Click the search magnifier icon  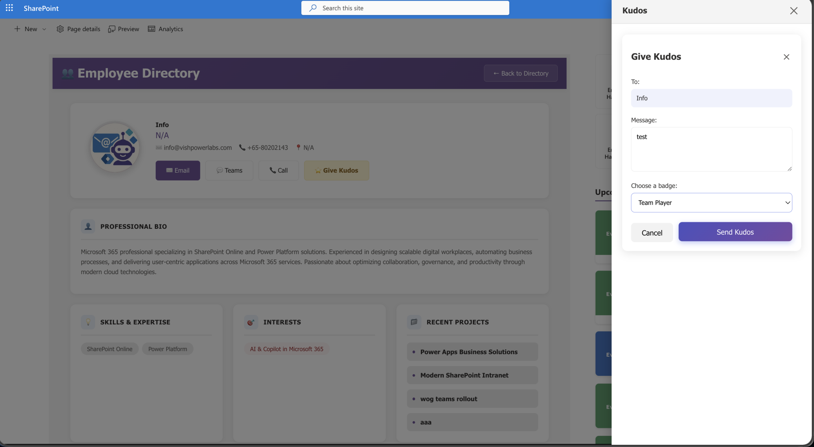pos(313,8)
